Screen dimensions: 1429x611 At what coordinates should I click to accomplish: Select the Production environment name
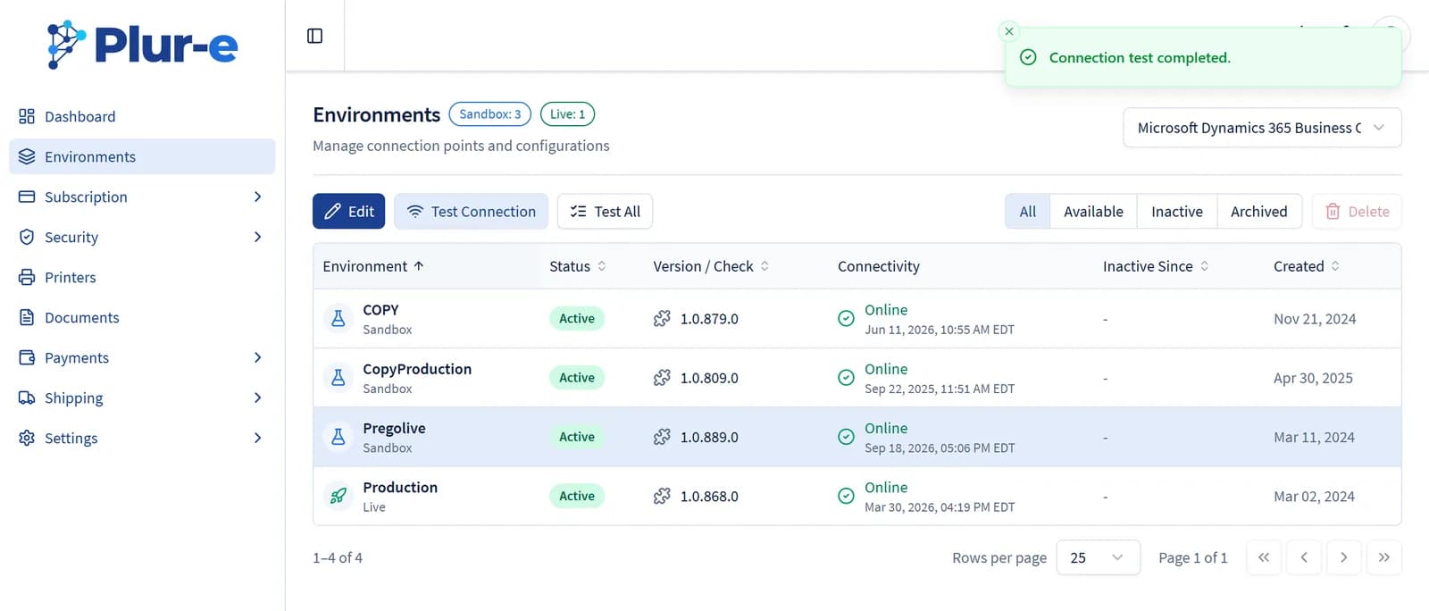(x=400, y=488)
